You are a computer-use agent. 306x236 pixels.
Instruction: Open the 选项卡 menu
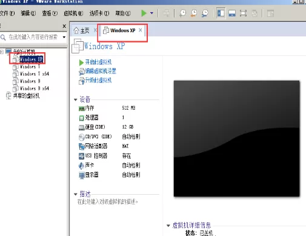click(x=99, y=13)
